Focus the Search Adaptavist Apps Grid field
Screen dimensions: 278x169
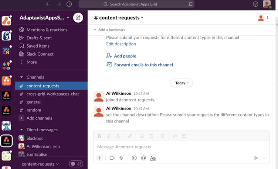tap(136, 4)
